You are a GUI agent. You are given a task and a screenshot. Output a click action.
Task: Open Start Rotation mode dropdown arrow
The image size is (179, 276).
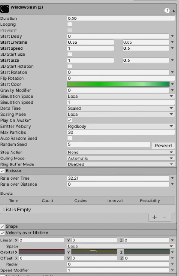173,72
